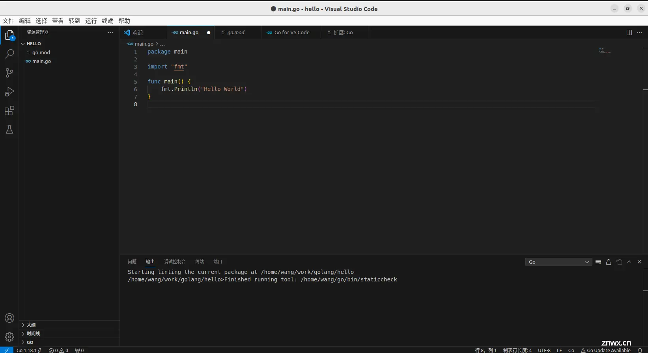Click the remote window indicator in status bar
Image resolution: width=648 pixels, height=353 pixels.
[7, 350]
